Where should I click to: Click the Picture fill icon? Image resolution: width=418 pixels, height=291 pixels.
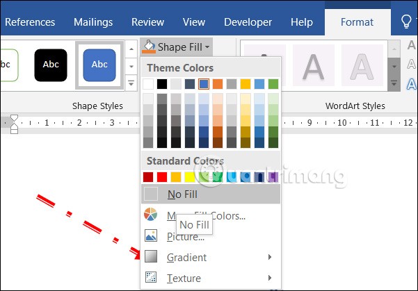(x=151, y=236)
